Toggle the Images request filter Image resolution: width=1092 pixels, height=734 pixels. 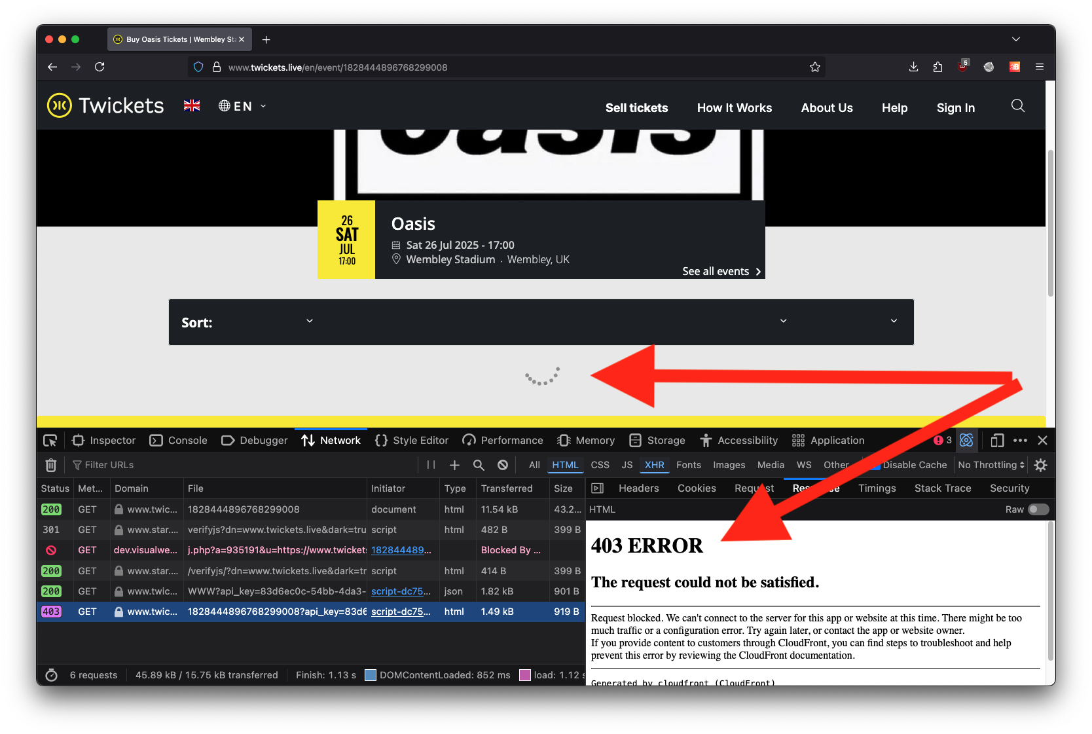point(729,465)
